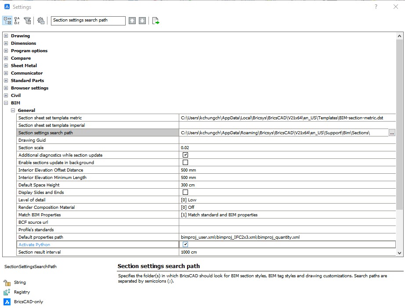This screenshot has height=308, width=405.
Task: Expand the Browser settings category
Action: pos(6,88)
